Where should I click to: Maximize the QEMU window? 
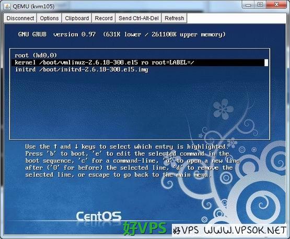[x=260, y=5]
